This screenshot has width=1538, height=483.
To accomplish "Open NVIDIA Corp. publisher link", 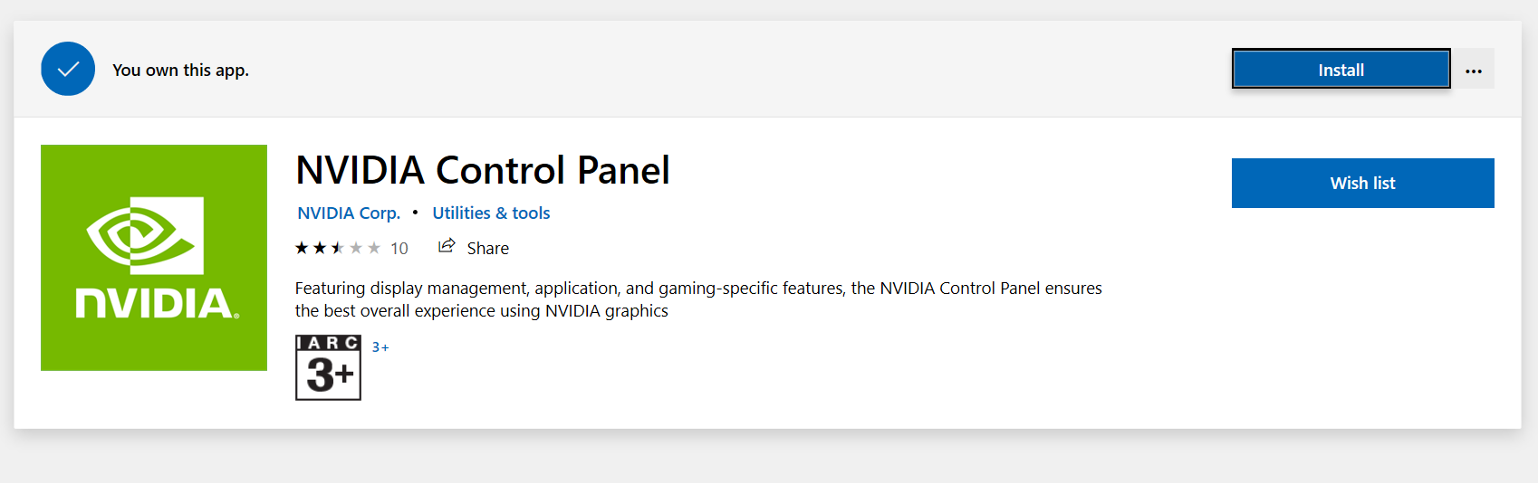I will pos(349,213).
